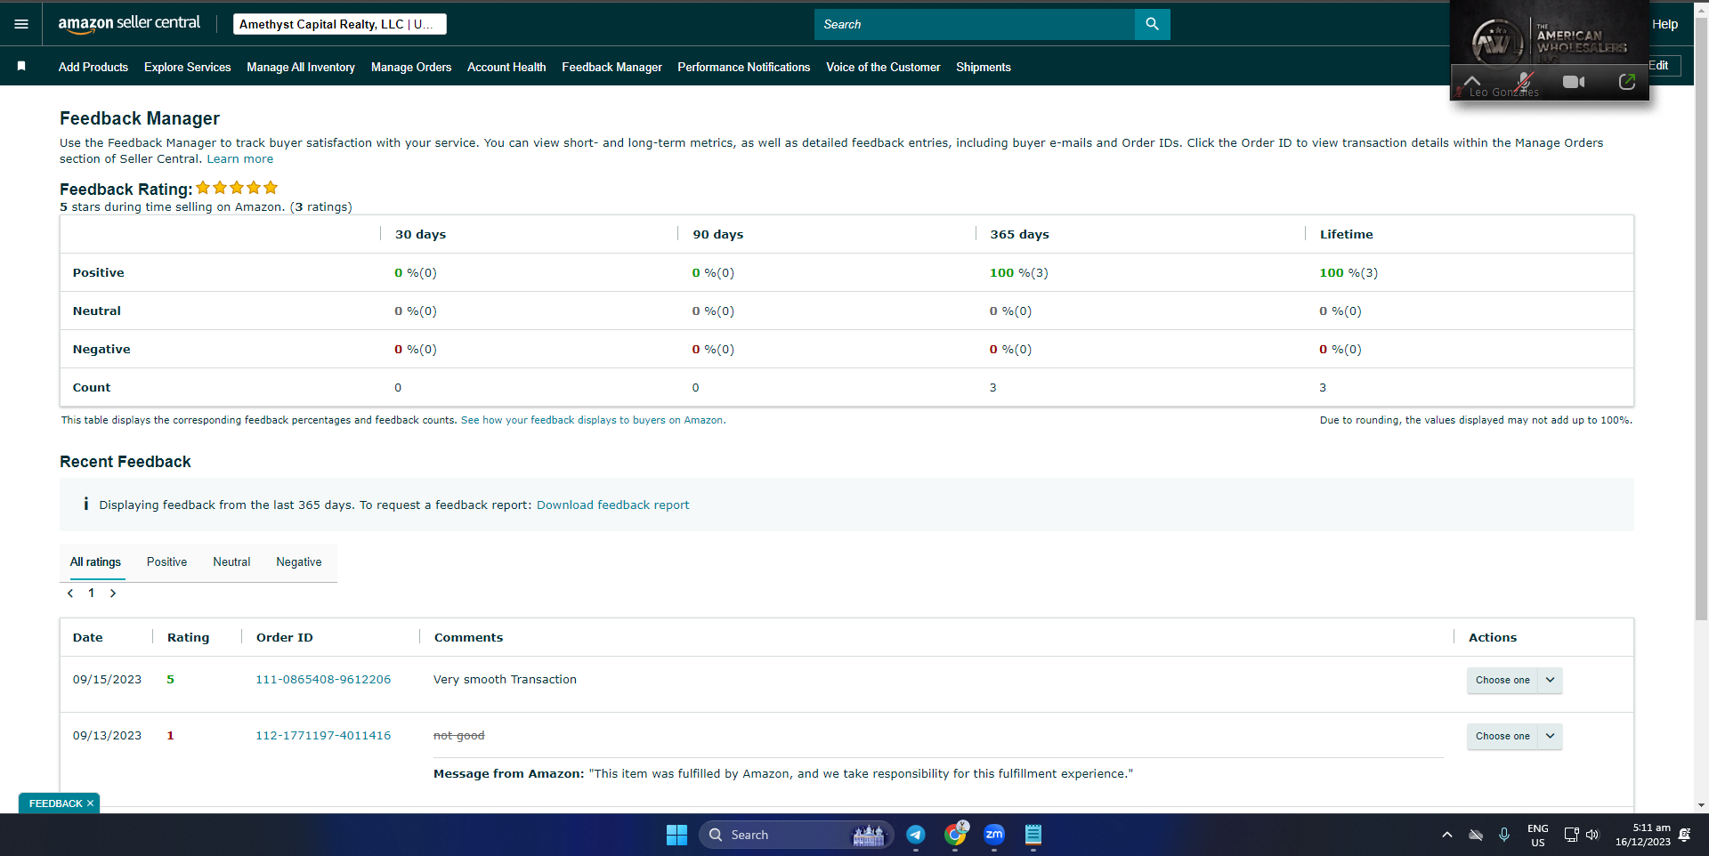
Task: Click the Windows taskbar Search box
Action: pyautogui.click(x=796, y=835)
